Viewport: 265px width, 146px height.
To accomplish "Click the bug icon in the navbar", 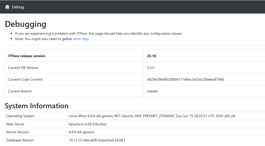I will tap(7, 7).
